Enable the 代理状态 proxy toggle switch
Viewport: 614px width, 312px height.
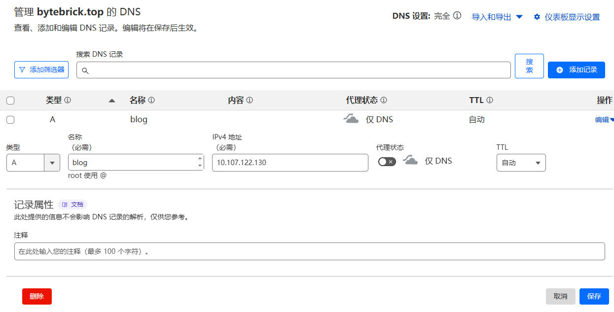click(x=387, y=161)
